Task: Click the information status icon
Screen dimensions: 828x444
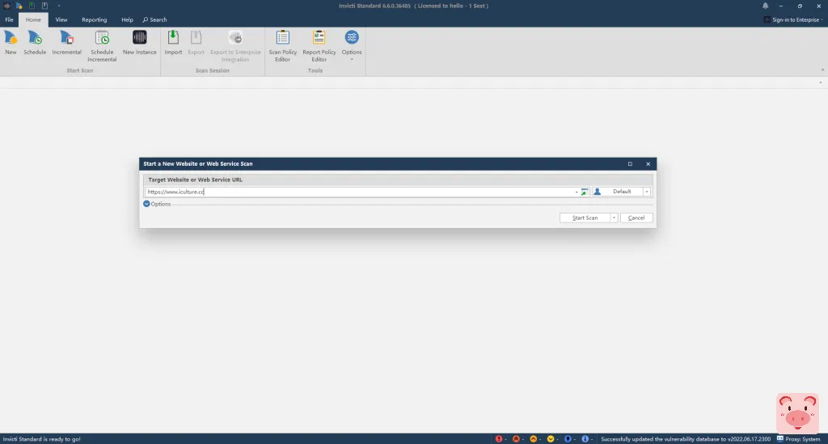Action: [x=585, y=438]
